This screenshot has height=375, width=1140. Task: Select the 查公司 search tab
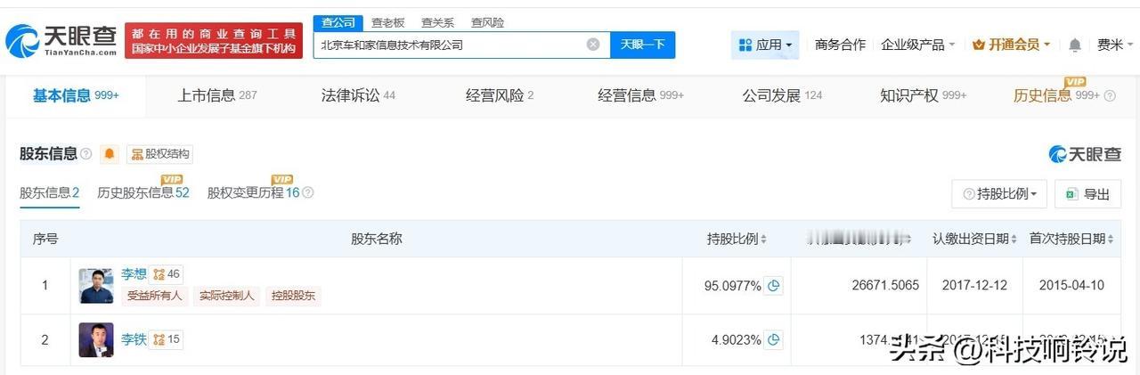(338, 22)
